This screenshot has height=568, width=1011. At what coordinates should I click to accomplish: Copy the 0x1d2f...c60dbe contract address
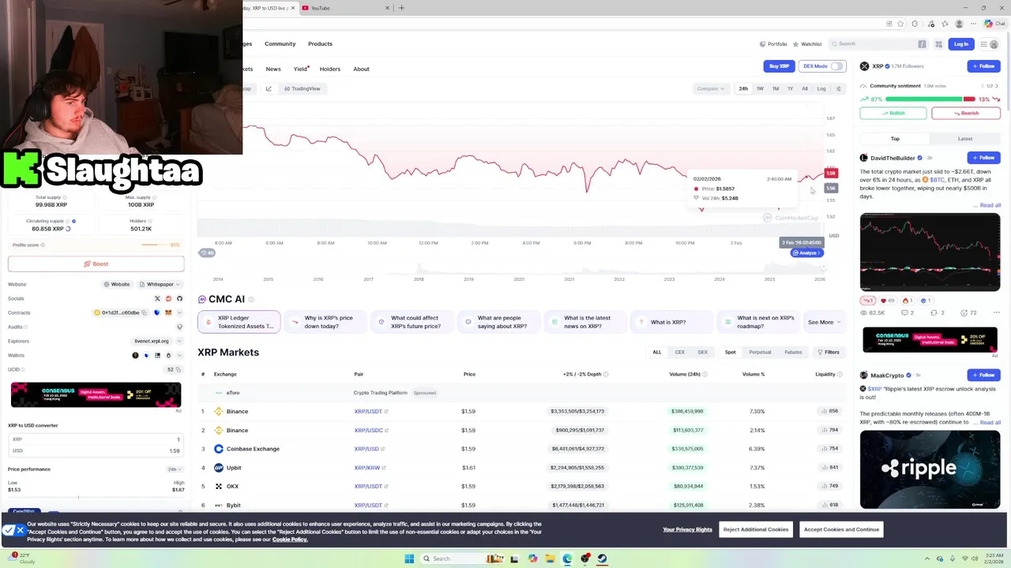[145, 312]
